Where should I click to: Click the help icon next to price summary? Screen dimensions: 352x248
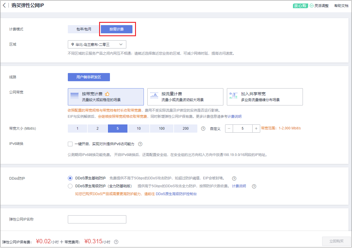(116, 242)
